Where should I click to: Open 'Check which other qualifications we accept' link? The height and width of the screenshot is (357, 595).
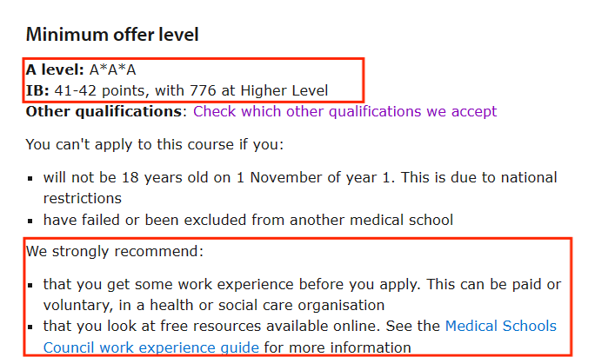[344, 111]
